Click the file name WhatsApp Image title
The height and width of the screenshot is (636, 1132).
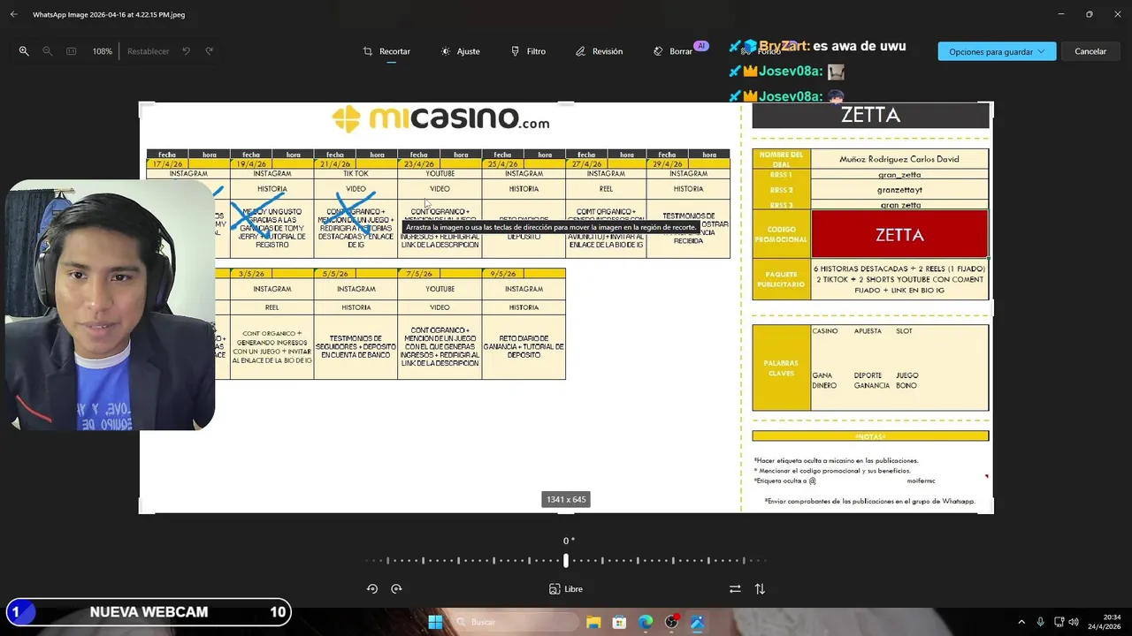(x=109, y=14)
